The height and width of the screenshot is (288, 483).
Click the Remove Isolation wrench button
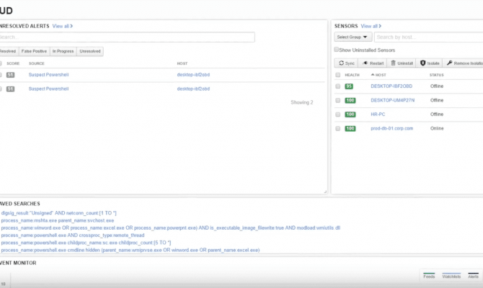(x=464, y=63)
